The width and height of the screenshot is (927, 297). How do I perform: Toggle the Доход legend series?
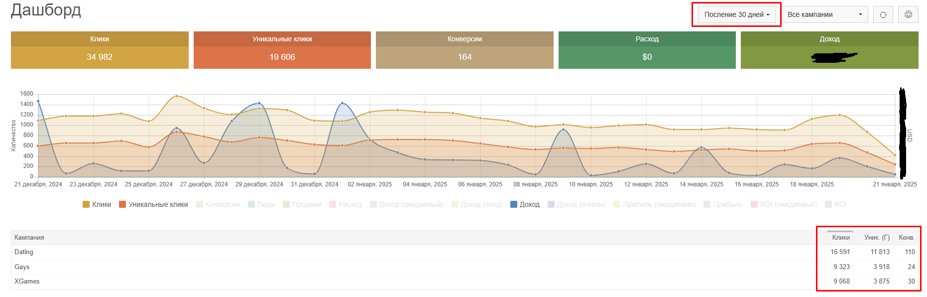[x=525, y=204]
